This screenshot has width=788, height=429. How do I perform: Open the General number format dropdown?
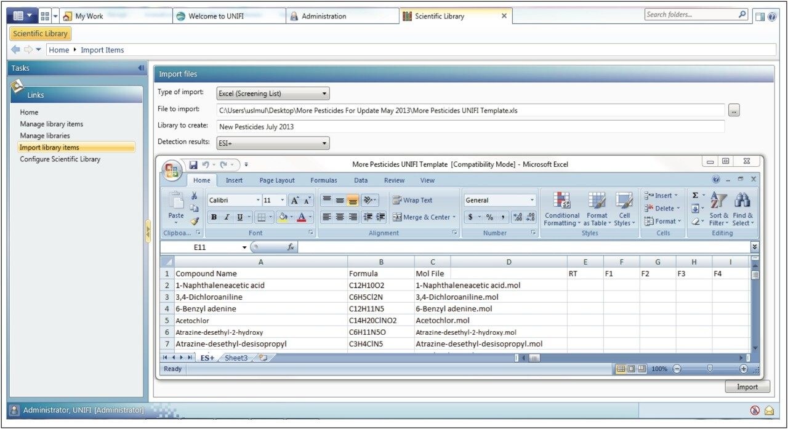532,200
